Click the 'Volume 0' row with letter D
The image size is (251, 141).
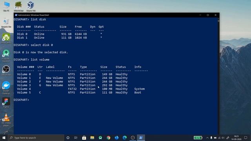click(x=72, y=74)
